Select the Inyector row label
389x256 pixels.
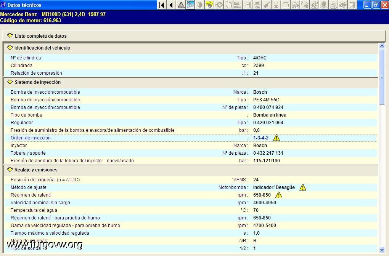tap(19, 146)
